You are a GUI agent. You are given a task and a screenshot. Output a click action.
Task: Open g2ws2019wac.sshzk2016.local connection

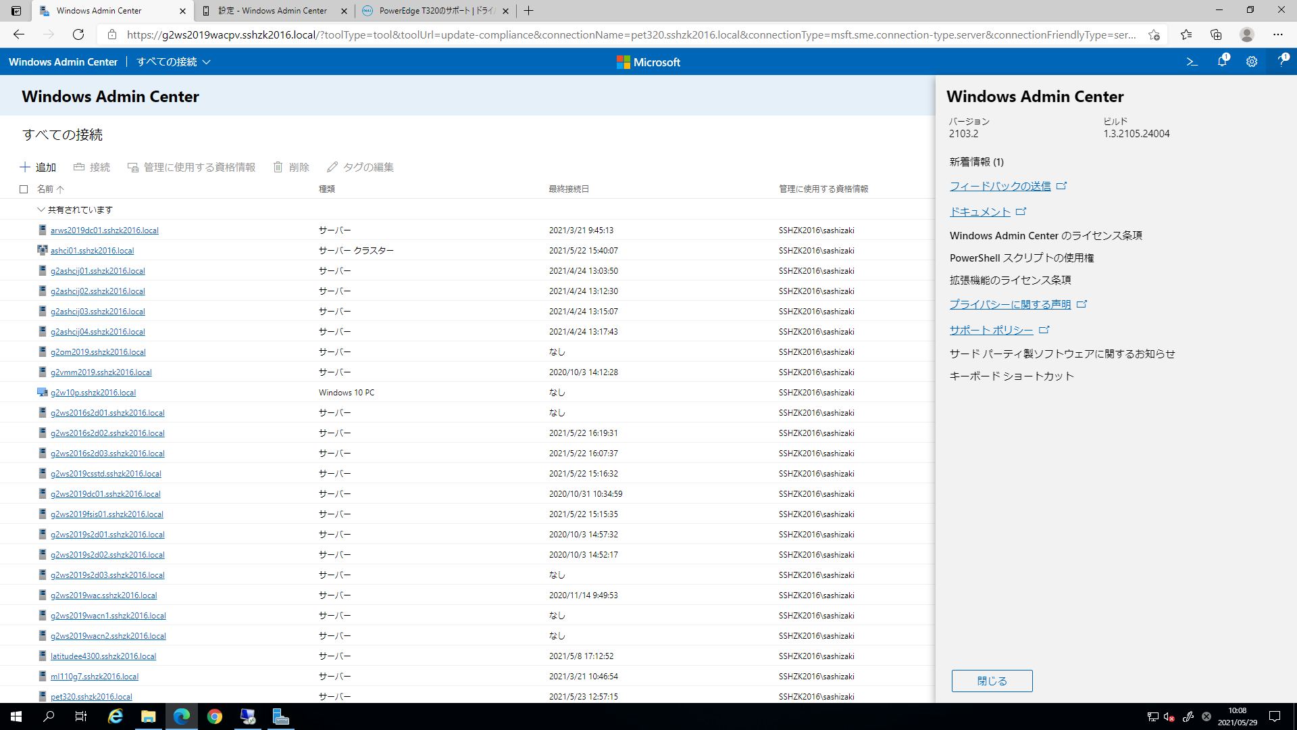(x=103, y=595)
